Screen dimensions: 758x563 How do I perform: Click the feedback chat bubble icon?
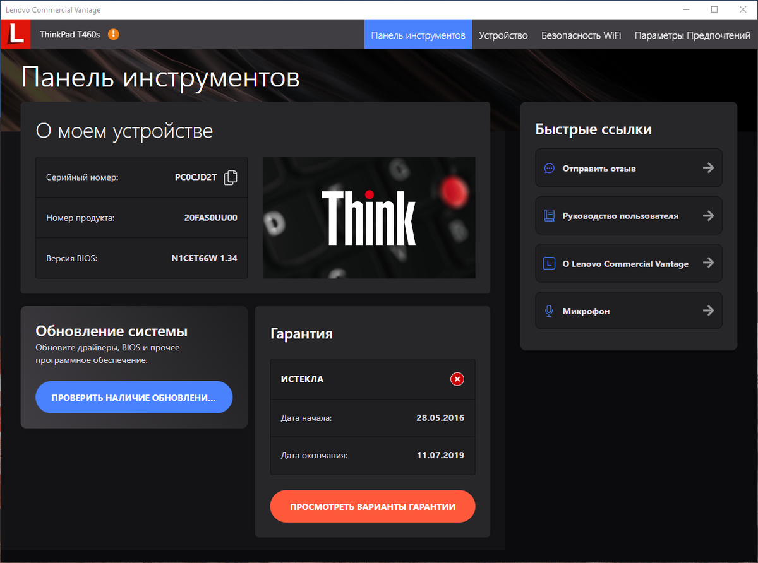tap(549, 168)
